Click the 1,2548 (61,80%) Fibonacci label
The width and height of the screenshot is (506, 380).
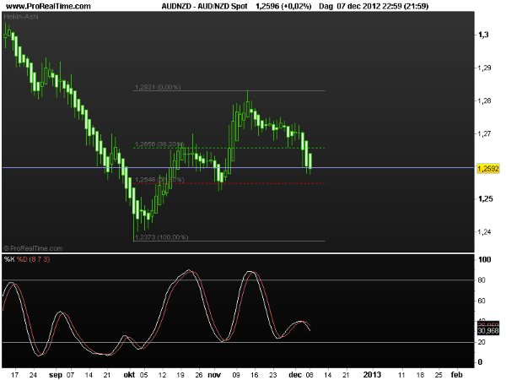click(159, 179)
